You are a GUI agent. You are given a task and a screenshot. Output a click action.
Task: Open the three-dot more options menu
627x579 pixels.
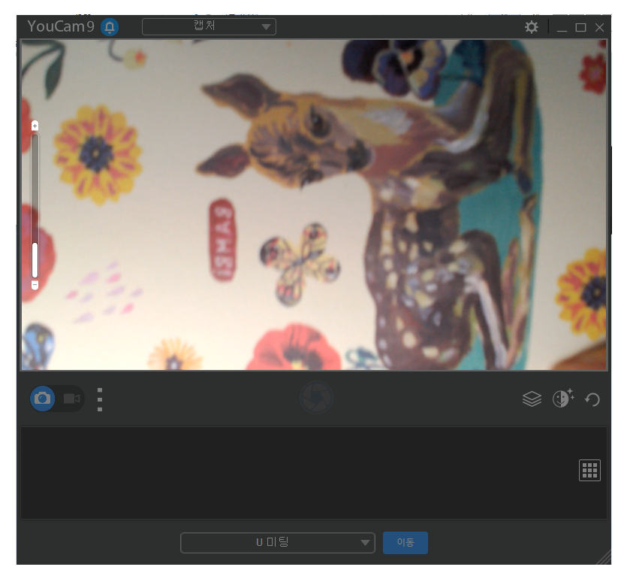click(100, 399)
